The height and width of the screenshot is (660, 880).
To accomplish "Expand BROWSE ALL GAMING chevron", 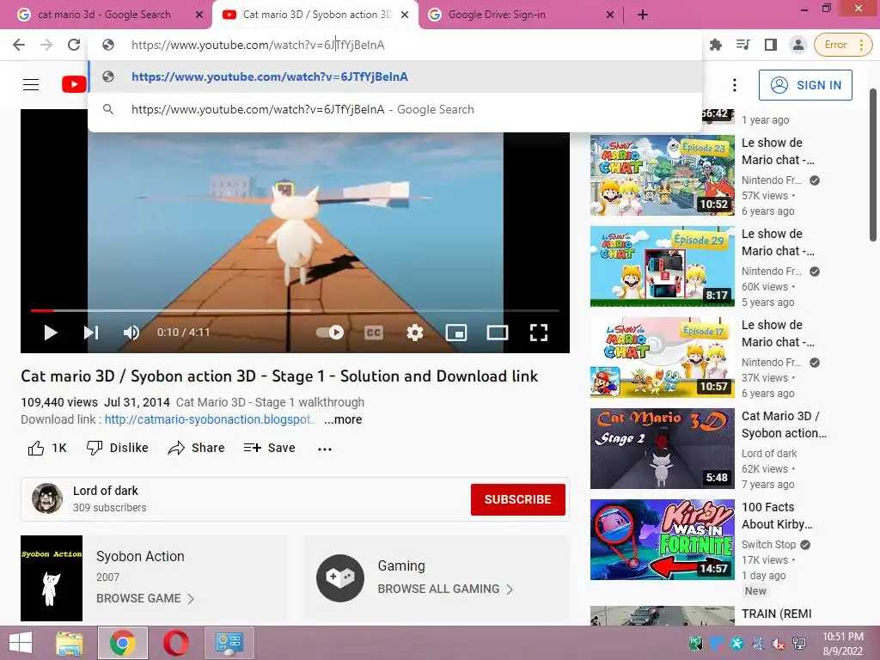I will tap(510, 590).
